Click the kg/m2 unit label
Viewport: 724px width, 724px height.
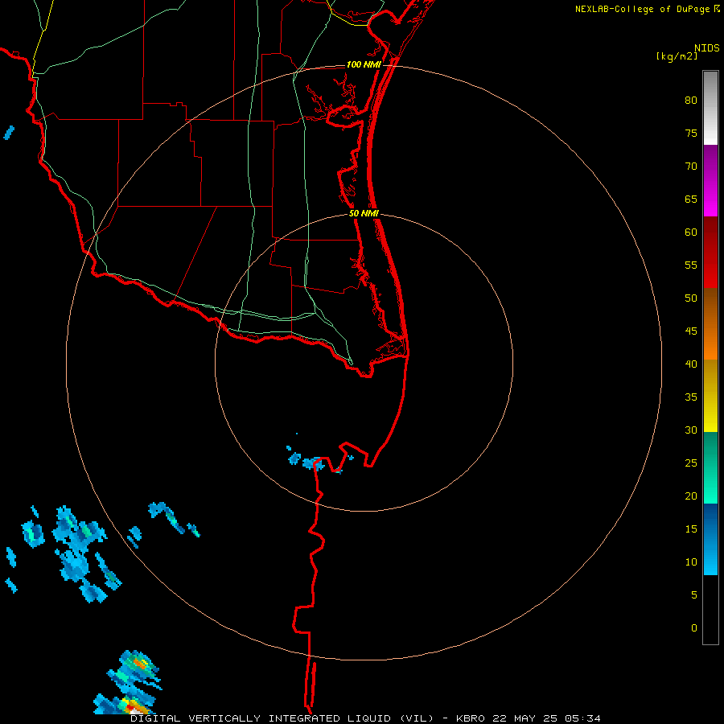coord(677,57)
